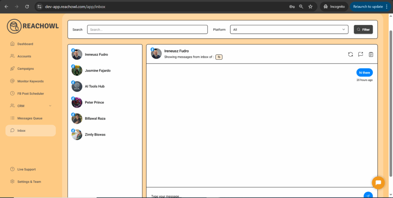Open Settings & Team menu item
Viewport: 393px width, 198px height.
click(x=31, y=182)
